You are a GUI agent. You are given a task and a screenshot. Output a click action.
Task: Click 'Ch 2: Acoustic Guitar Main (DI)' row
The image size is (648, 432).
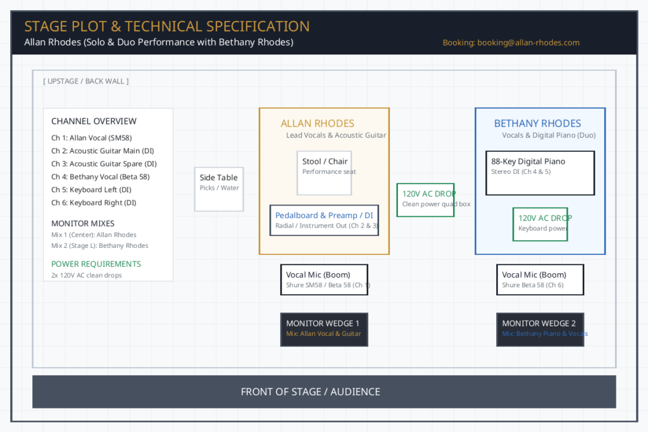[x=103, y=151]
